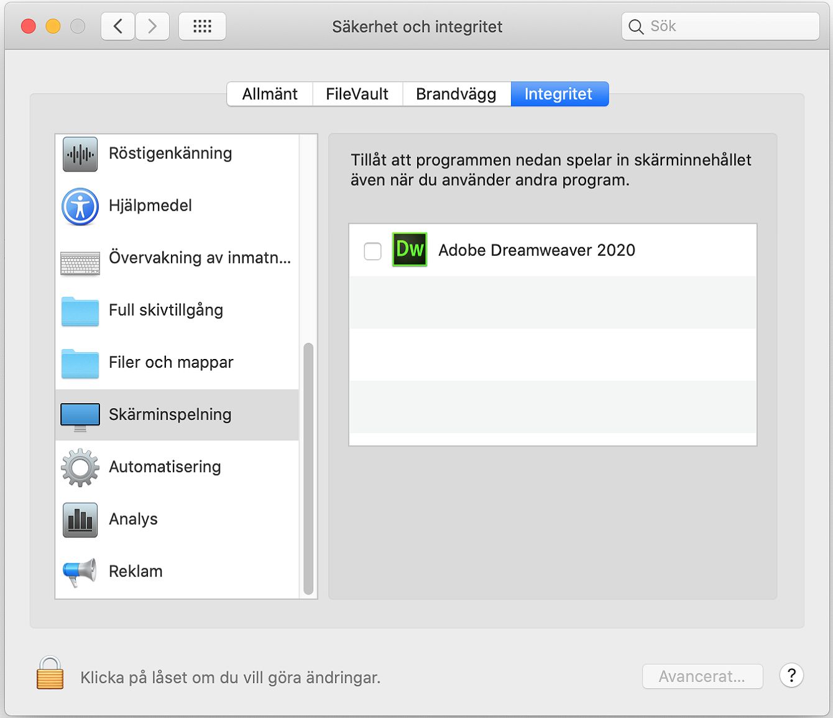Select Full skivtillgång in the list

point(177,311)
